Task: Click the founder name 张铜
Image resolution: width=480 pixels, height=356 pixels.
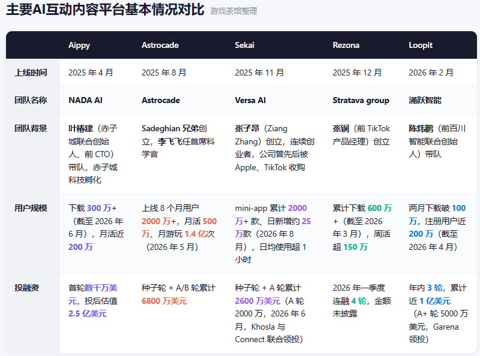Action: [341, 128]
